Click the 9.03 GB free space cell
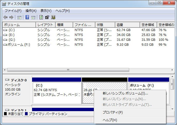Image resolution: width=177 pixels, height=125 pixels. [148, 45]
